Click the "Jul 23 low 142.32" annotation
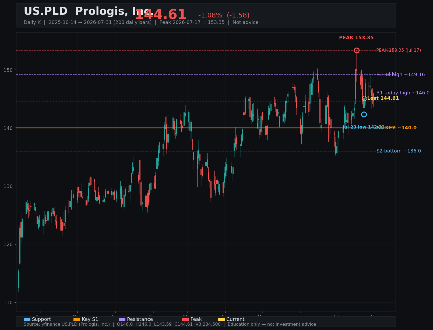The image size is (433, 330). click(x=363, y=127)
